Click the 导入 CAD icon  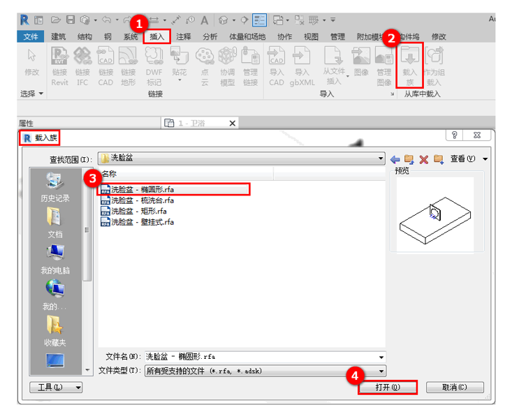277,55
